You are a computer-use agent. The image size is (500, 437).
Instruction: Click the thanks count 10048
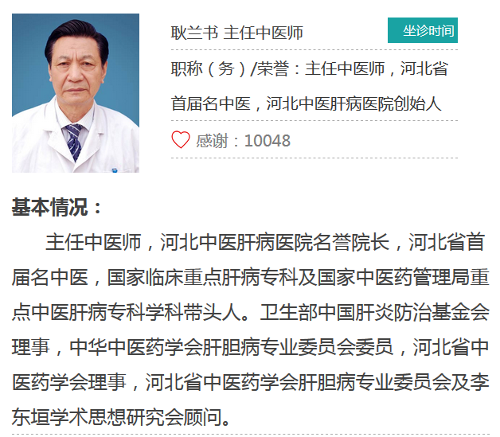point(268,141)
